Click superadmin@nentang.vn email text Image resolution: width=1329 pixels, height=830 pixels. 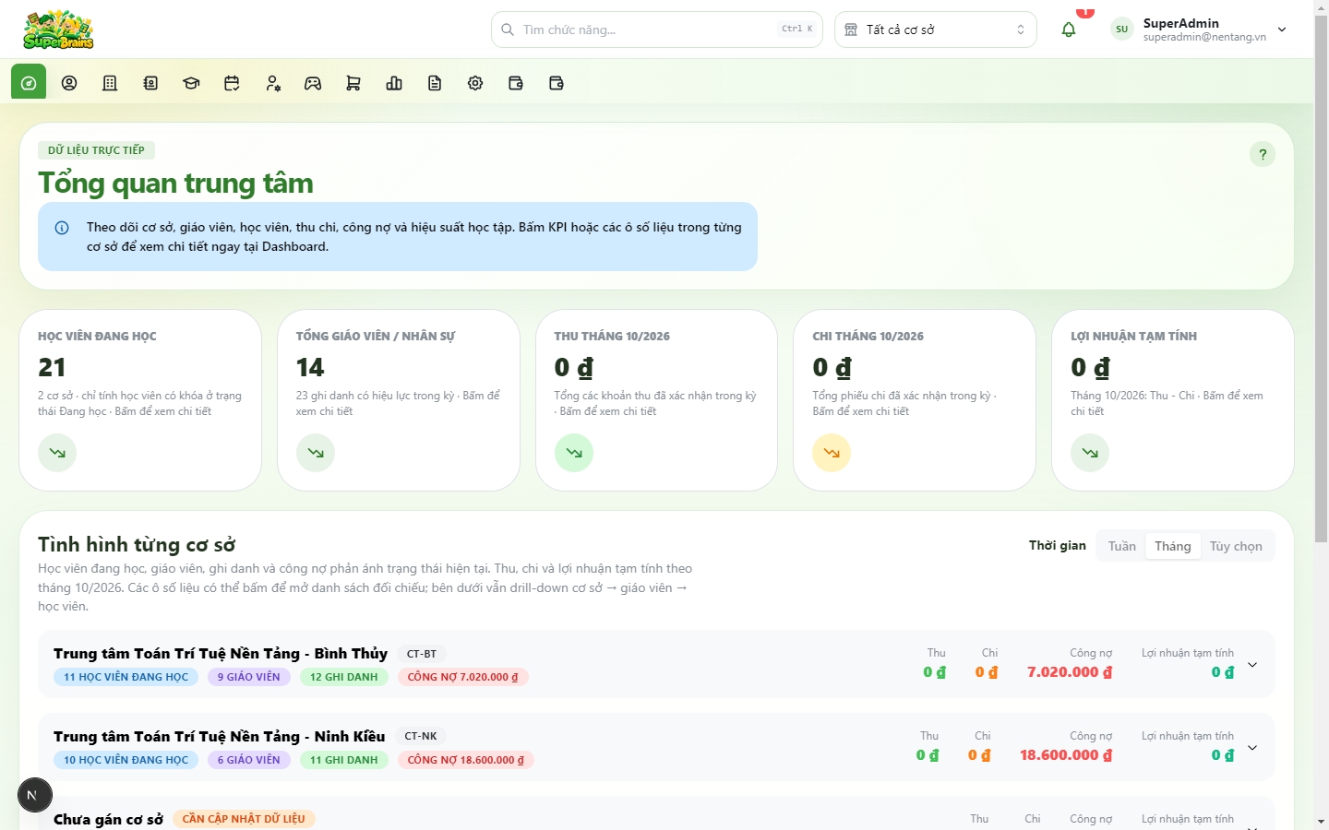pos(1204,38)
